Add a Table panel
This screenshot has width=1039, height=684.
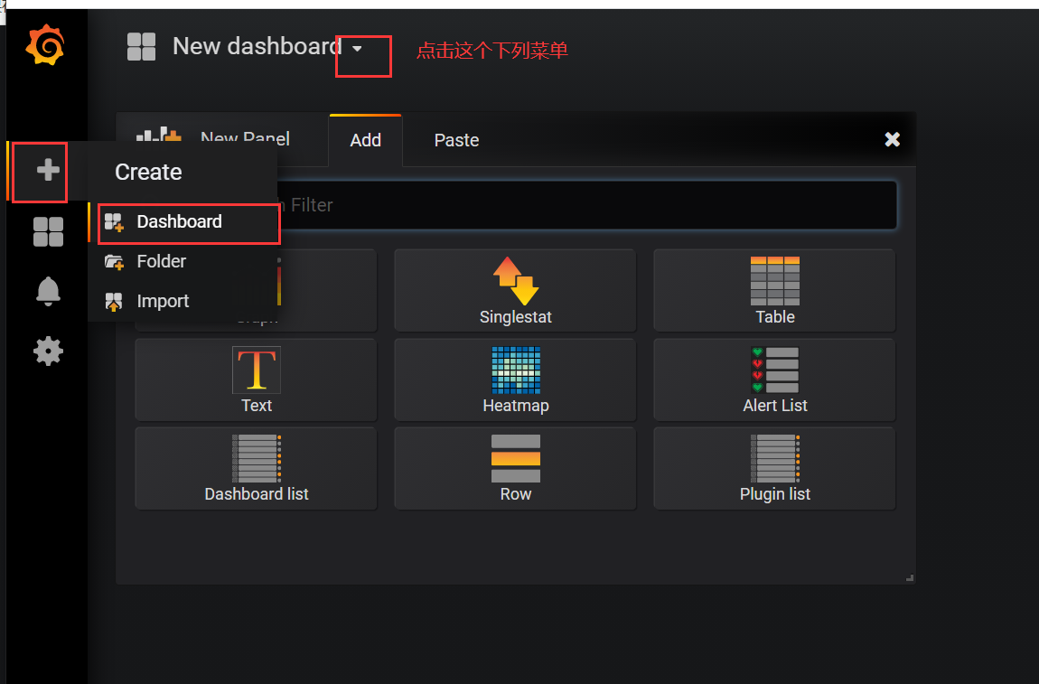click(x=774, y=290)
